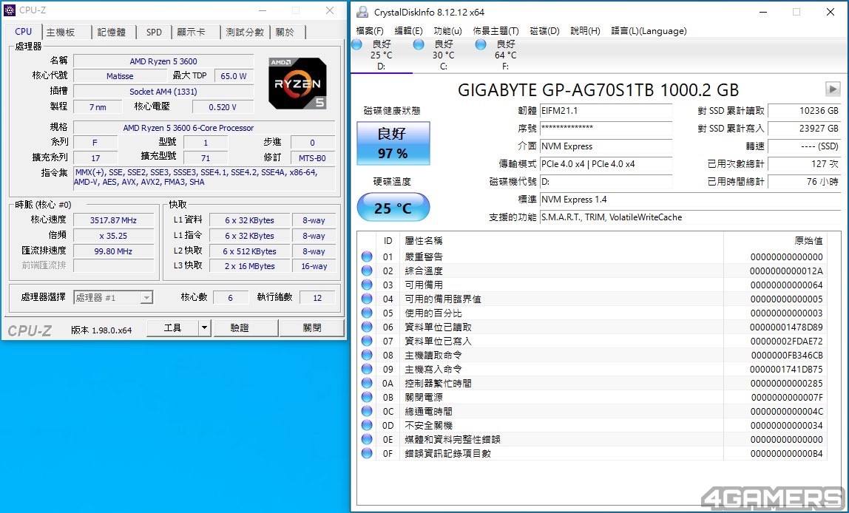The image size is (849, 513).
Task: Open the 檔案(F) menu in CrystalDiskInfo
Action: point(370,31)
